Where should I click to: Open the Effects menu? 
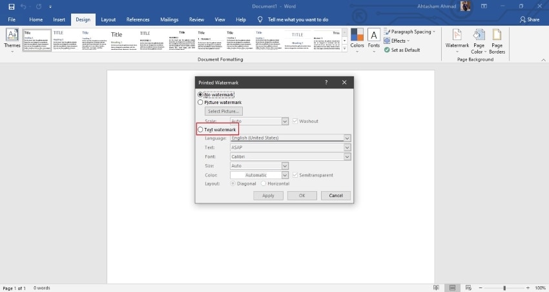coord(397,41)
